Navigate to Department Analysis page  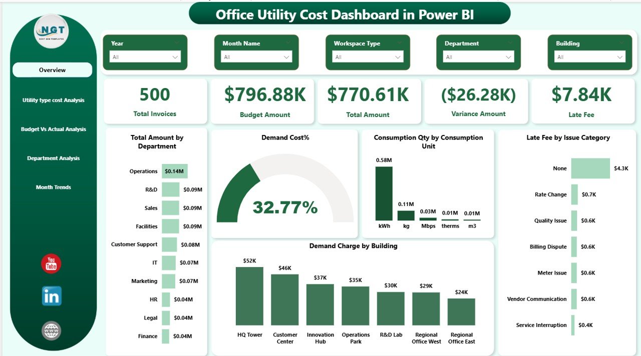pos(53,158)
